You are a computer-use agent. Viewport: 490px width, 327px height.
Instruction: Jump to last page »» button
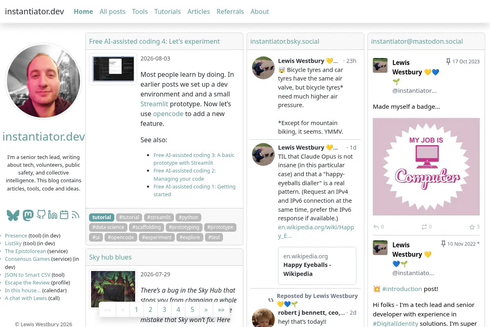(x=221, y=310)
